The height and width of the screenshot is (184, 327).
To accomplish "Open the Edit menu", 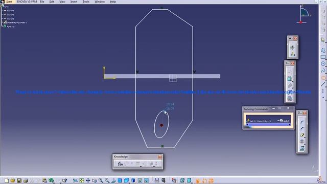I will click(x=52, y=2).
